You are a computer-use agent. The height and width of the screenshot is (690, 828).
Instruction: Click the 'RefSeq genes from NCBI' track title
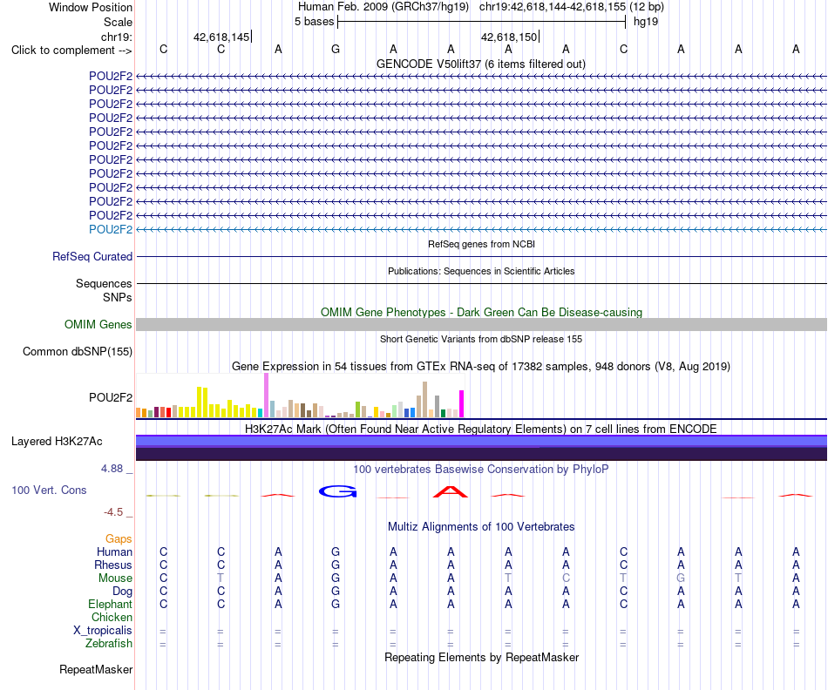[481, 244]
